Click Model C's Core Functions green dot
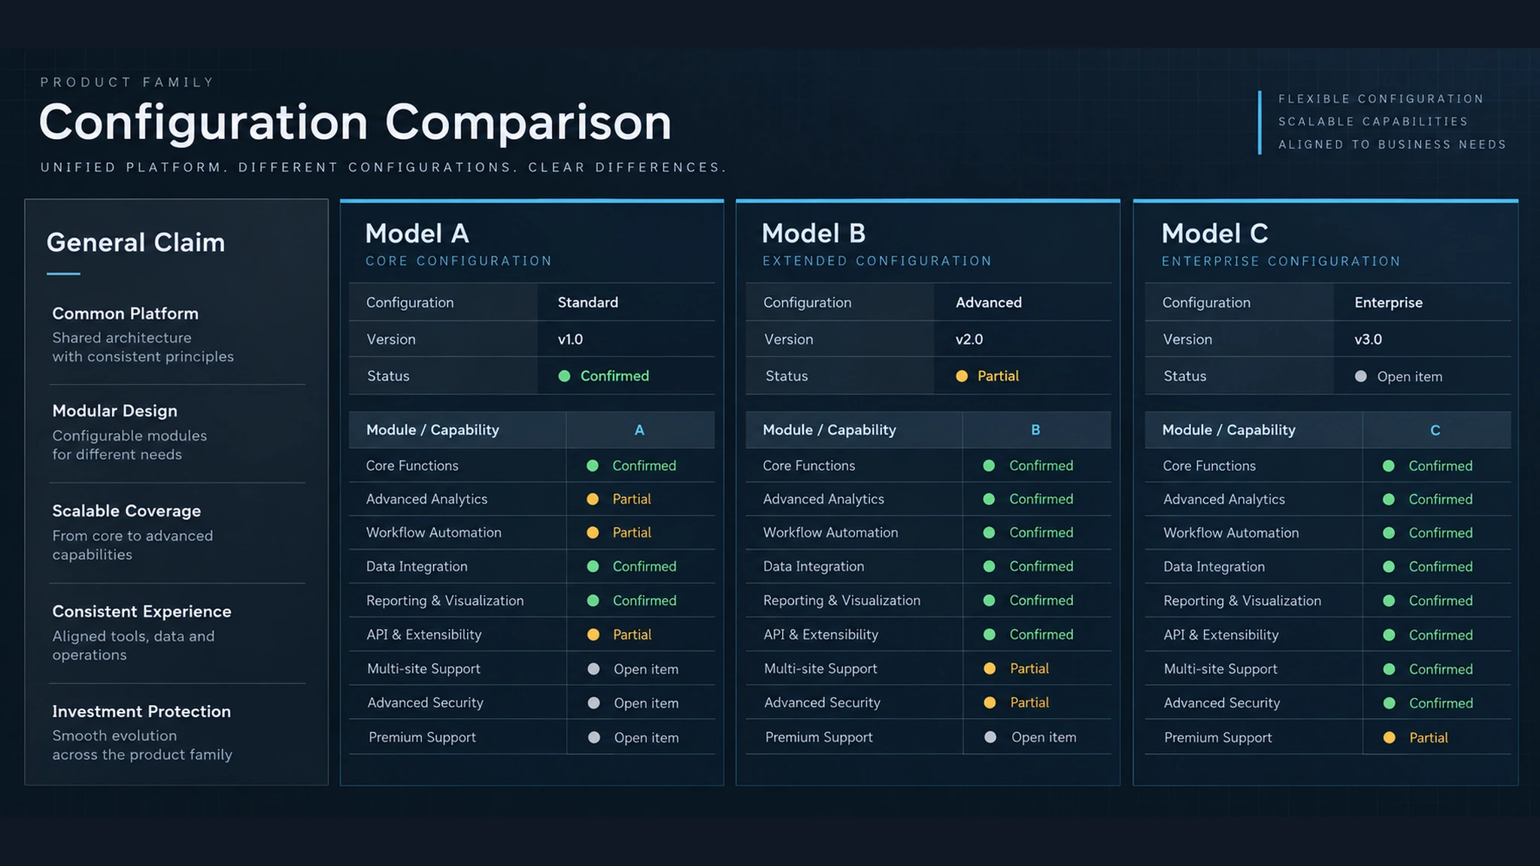 pyautogui.click(x=1389, y=466)
